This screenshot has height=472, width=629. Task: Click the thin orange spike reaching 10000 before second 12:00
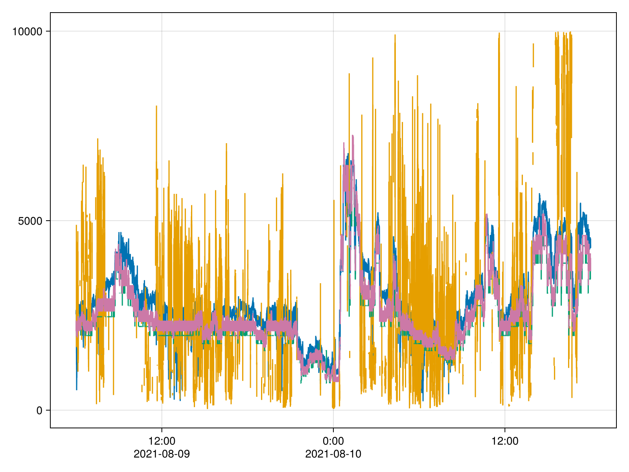point(499,33)
